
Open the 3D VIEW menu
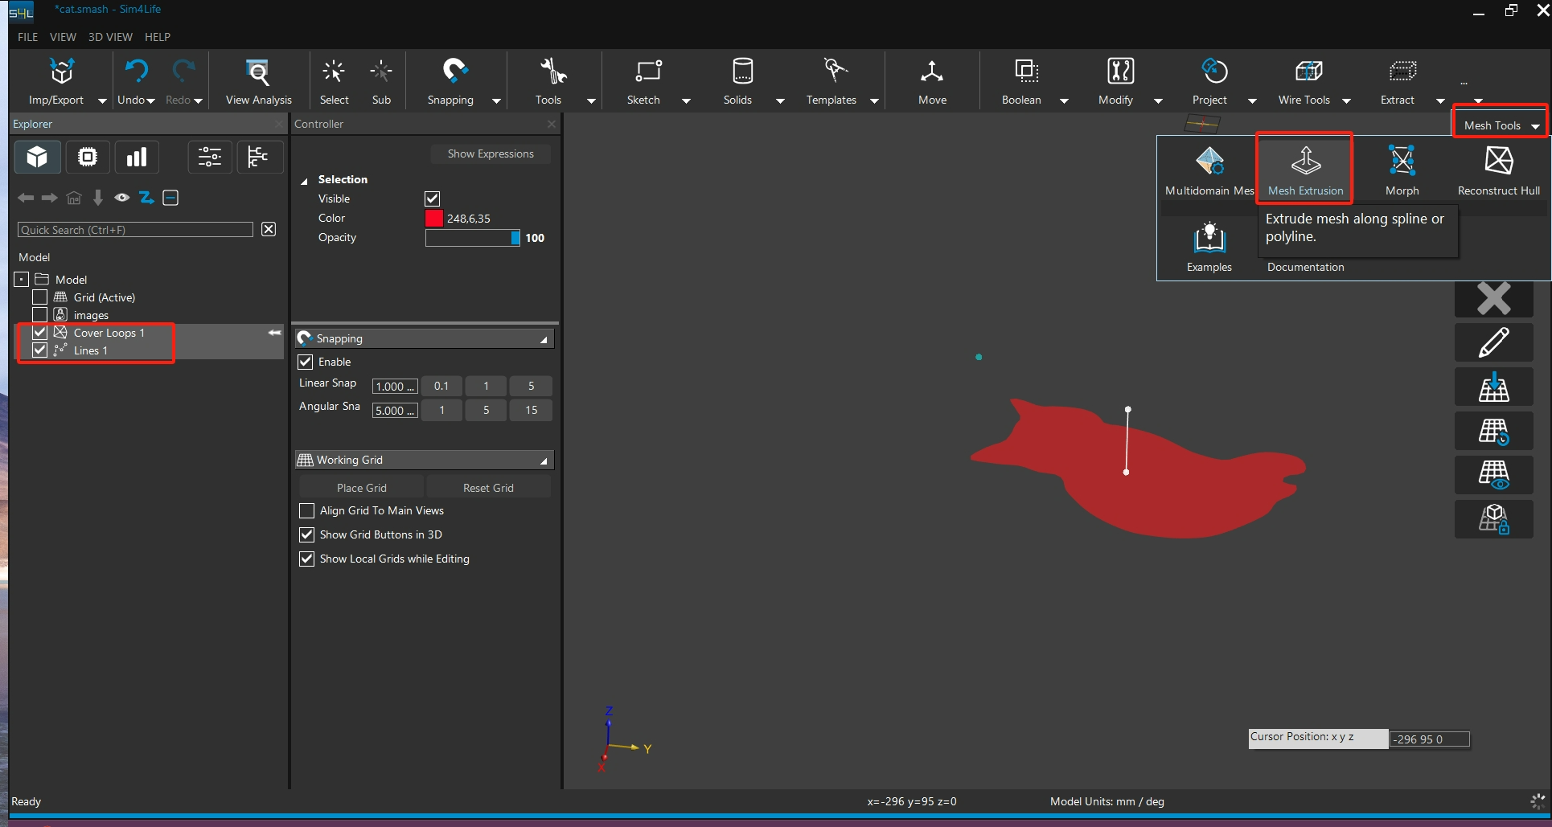click(110, 37)
